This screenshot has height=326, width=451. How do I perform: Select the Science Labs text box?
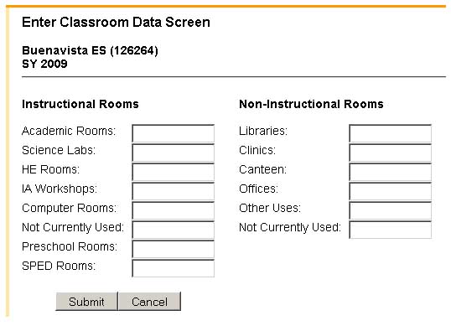[174, 153]
